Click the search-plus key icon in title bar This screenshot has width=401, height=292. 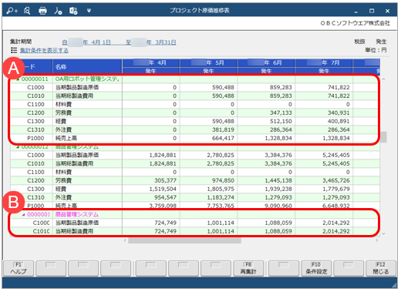click(12, 11)
